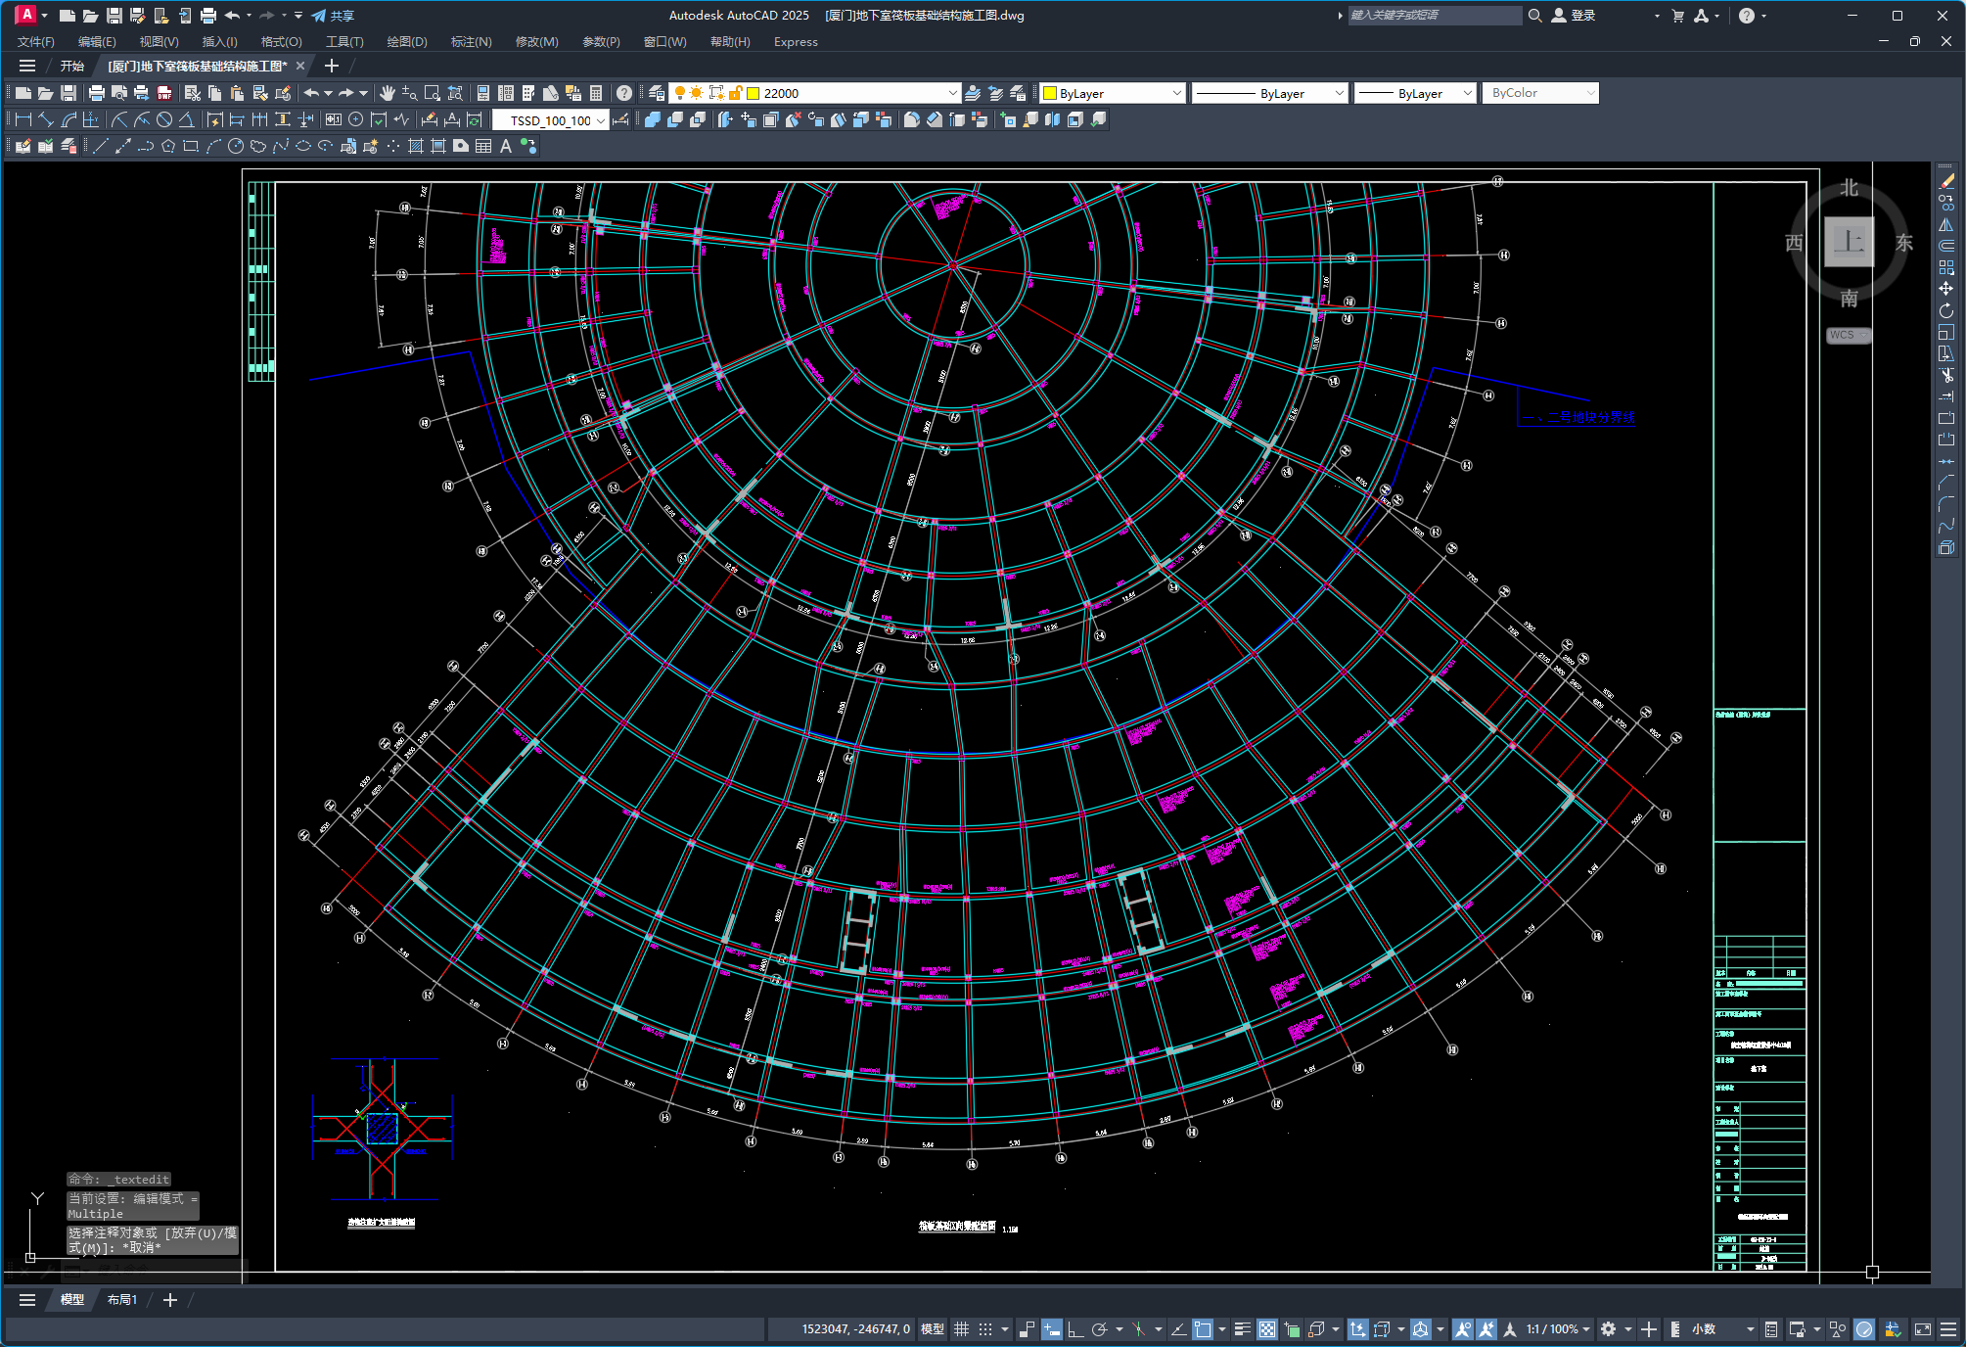The width and height of the screenshot is (1966, 1347).
Task: Click the 登录 sign-in button
Action: click(1574, 16)
